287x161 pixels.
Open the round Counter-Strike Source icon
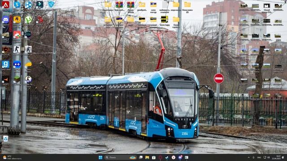28,80
